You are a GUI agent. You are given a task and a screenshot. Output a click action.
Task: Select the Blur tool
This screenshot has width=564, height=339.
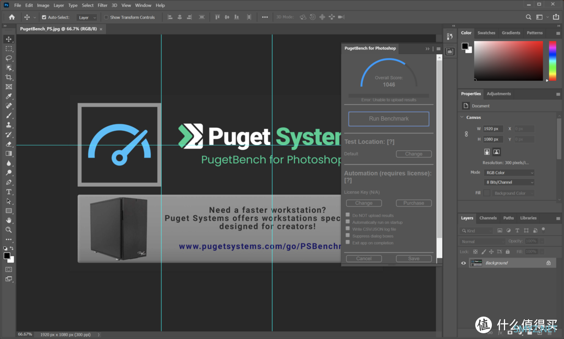[x=9, y=163]
